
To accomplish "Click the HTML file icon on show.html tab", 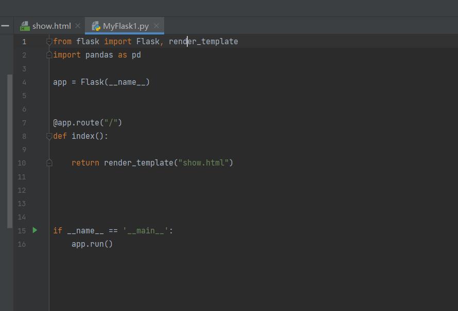I will tap(25, 26).
